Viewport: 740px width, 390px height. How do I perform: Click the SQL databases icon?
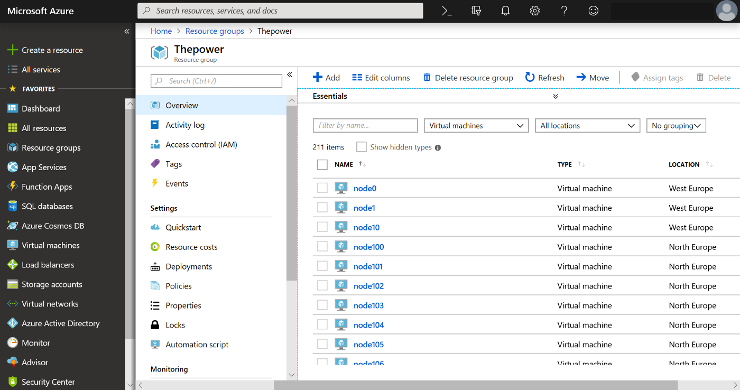click(13, 206)
